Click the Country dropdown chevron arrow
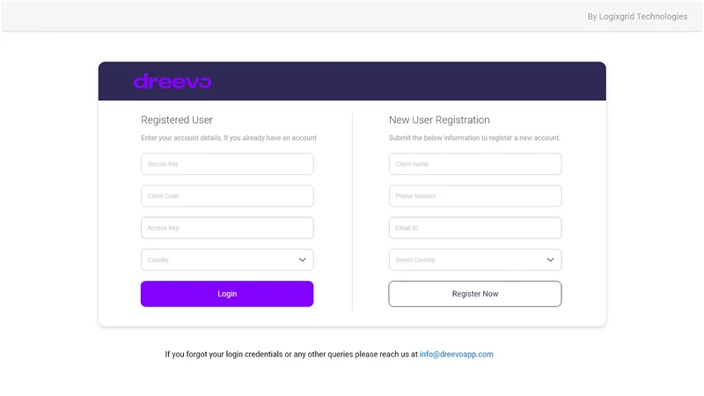The image size is (704, 396). point(303,260)
